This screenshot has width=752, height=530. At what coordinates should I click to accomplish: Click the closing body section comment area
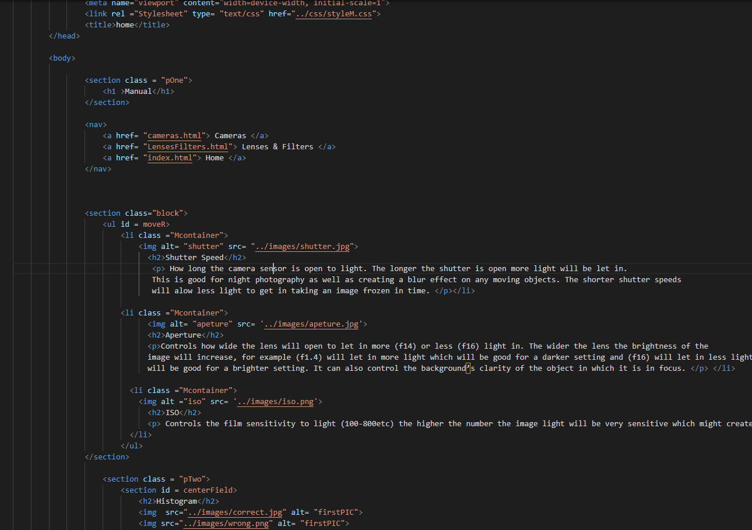click(107, 457)
